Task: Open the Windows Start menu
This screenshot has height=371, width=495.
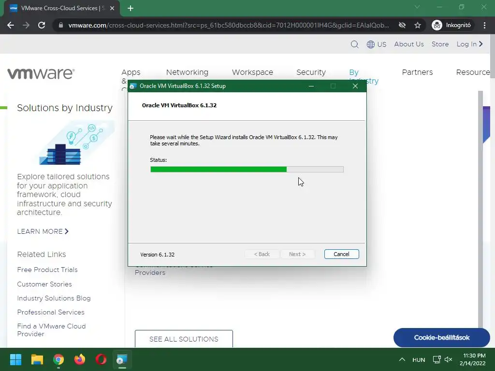Action: tap(15, 359)
